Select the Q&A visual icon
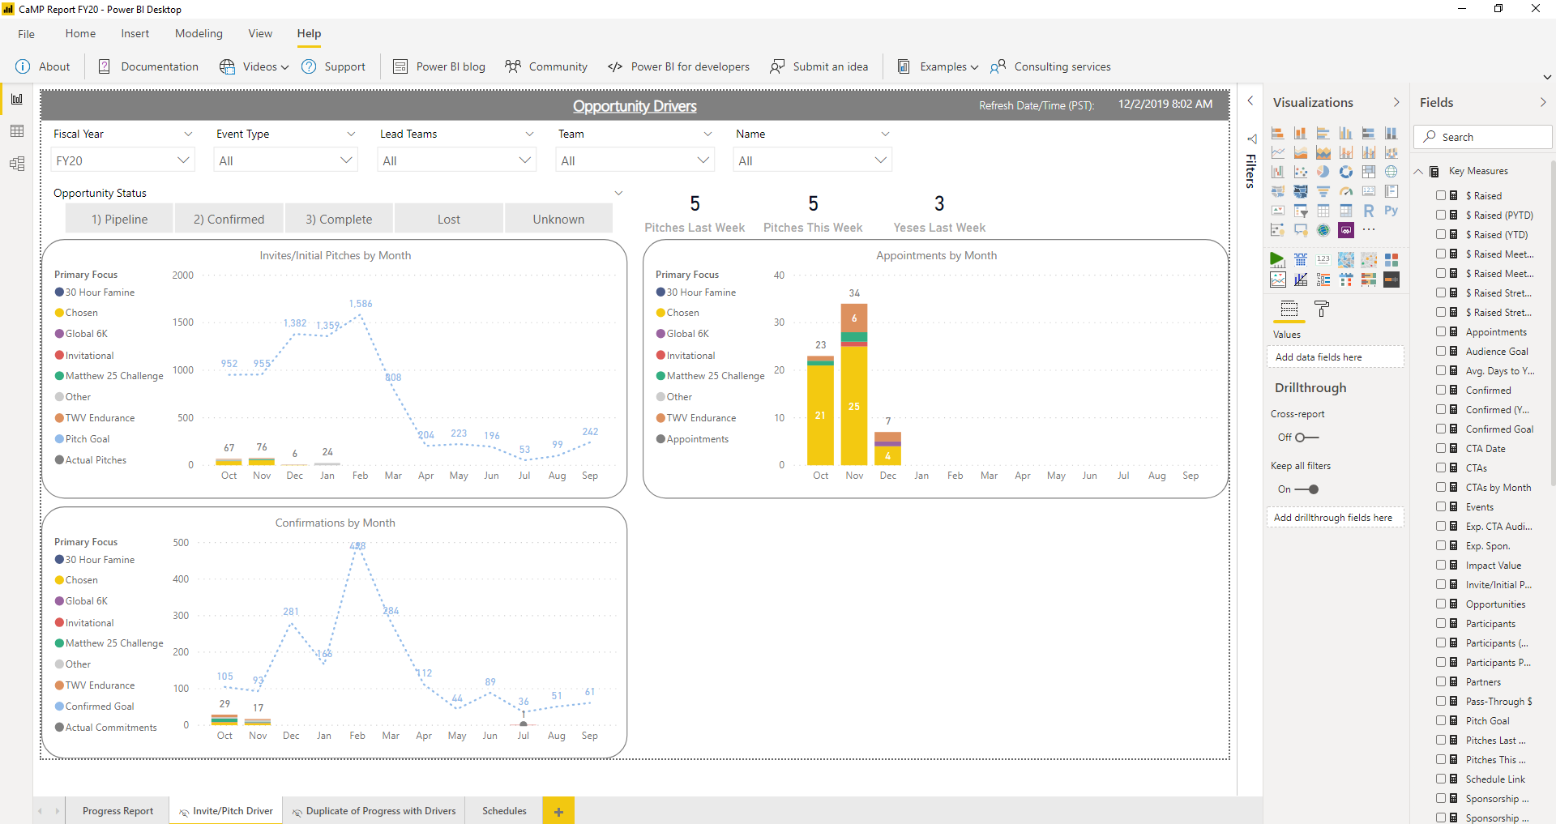 coord(1301,230)
